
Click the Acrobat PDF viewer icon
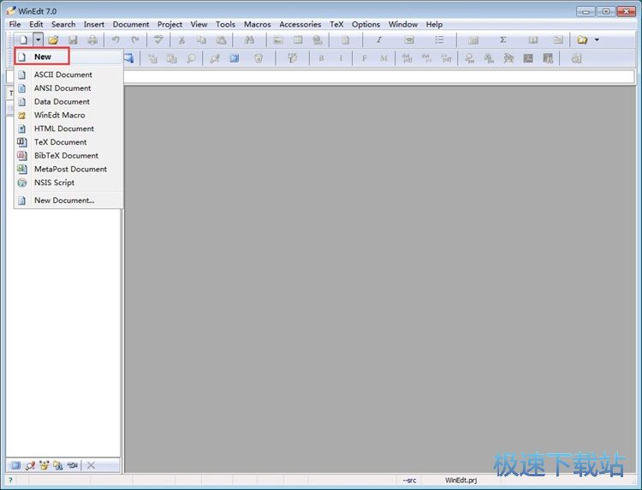tap(528, 58)
